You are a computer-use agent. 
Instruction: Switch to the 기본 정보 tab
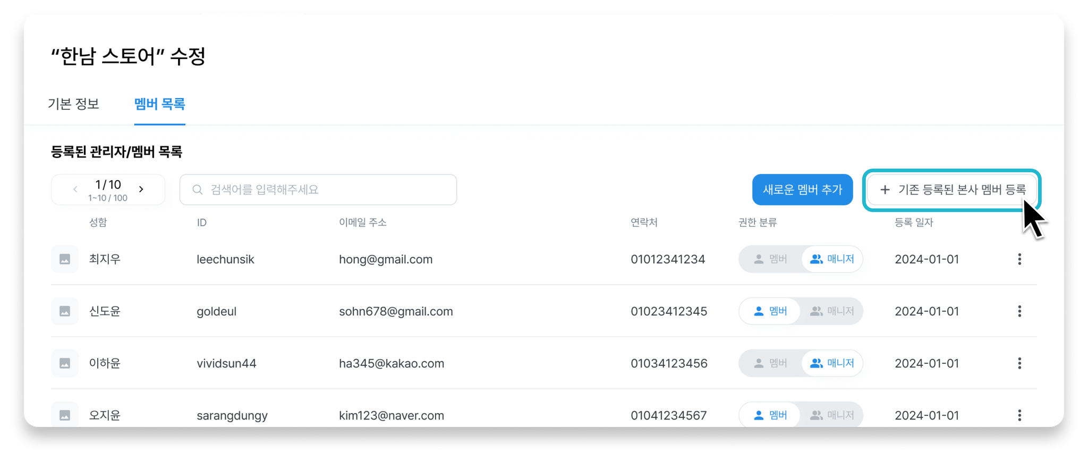(73, 104)
